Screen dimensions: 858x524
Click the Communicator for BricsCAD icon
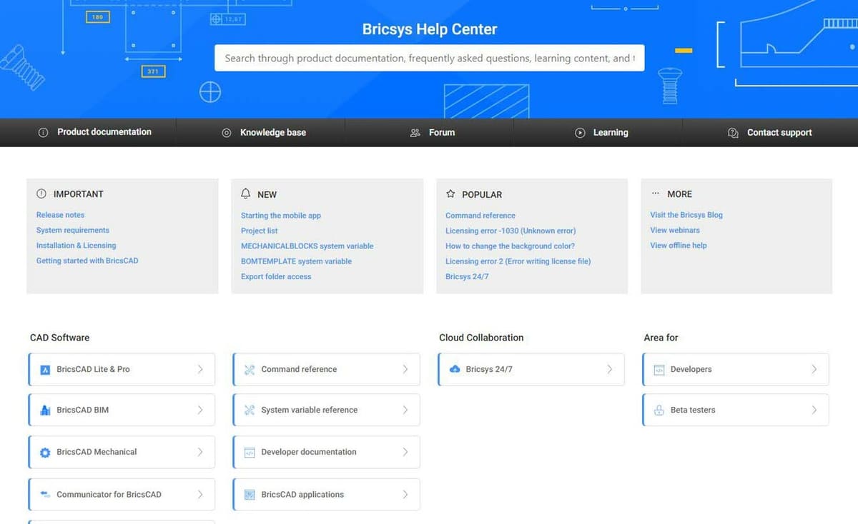pyautogui.click(x=45, y=494)
